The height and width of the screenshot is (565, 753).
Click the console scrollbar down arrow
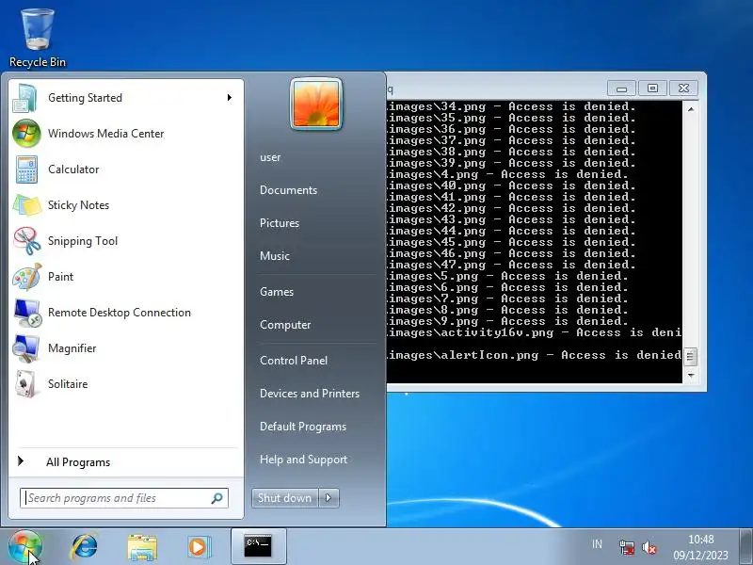point(691,375)
